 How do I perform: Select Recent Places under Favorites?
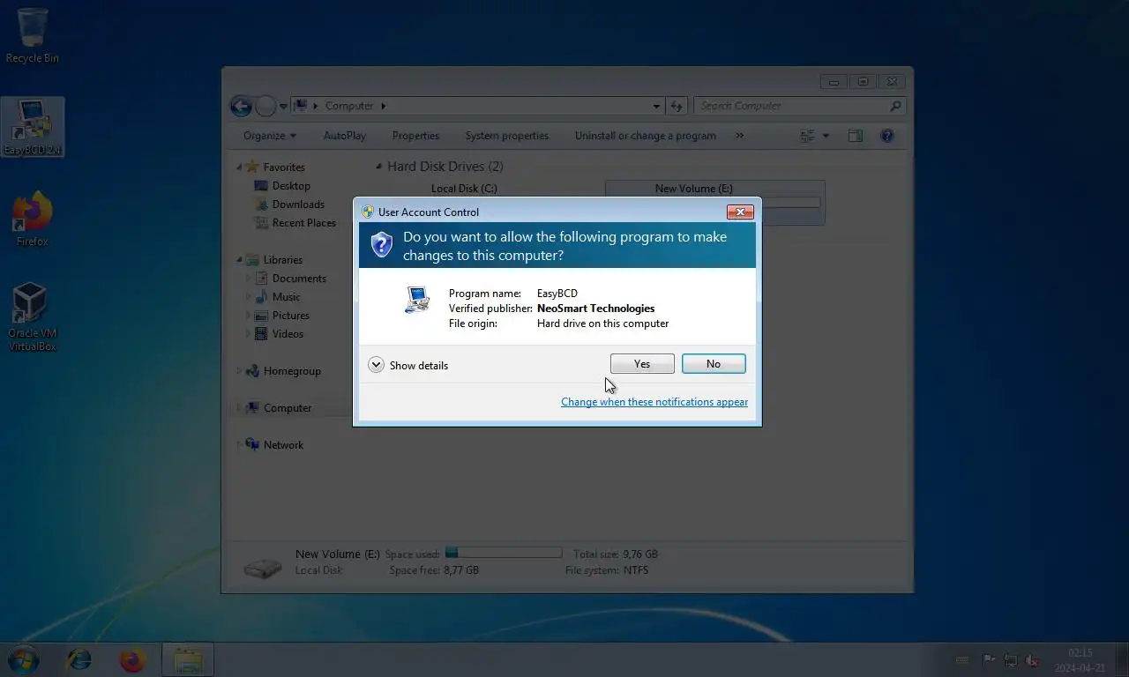pos(303,223)
